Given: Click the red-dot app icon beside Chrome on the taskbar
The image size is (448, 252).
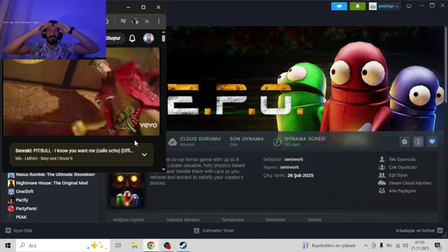Looking at the screenshot, I should click(167, 245).
